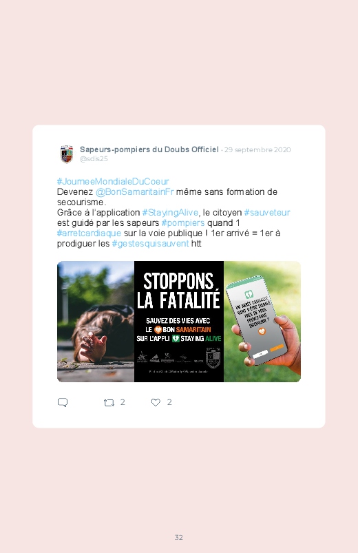This screenshot has height=553, width=358.
Task: Click the reply speech bubble icon
Action: click(63, 402)
